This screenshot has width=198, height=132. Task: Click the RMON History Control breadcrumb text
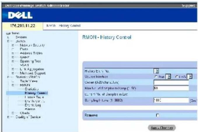click(x=63, y=26)
